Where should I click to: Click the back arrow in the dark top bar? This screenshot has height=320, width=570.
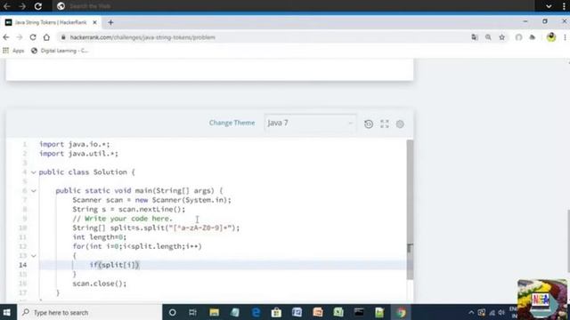[6, 6]
